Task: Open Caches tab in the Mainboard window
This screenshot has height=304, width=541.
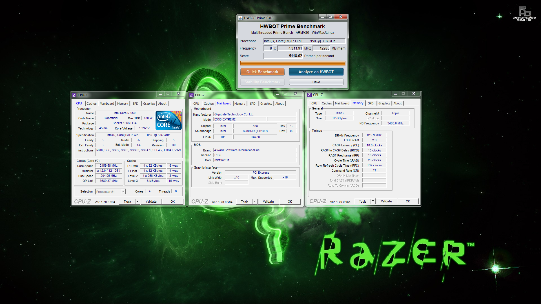Action: pyautogui.click(x=209, y=104)
